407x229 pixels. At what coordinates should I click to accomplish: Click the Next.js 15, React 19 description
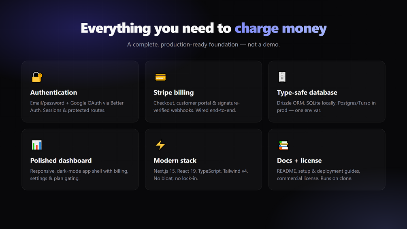click(x=200, y=174)
